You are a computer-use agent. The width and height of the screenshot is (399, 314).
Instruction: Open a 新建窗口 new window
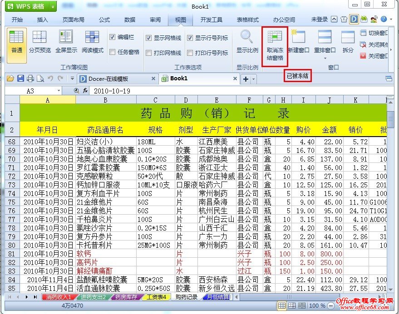pos(298,42)
